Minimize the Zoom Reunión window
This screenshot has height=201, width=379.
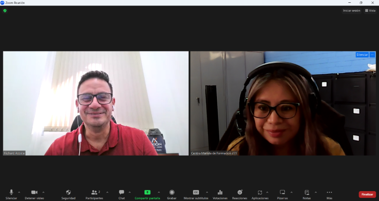click(350, 3)
